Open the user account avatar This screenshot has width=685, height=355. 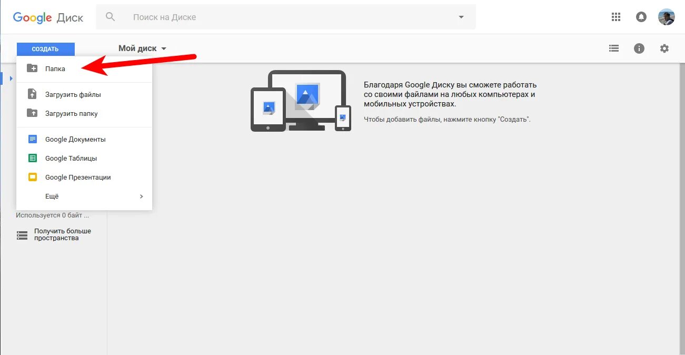666,17
